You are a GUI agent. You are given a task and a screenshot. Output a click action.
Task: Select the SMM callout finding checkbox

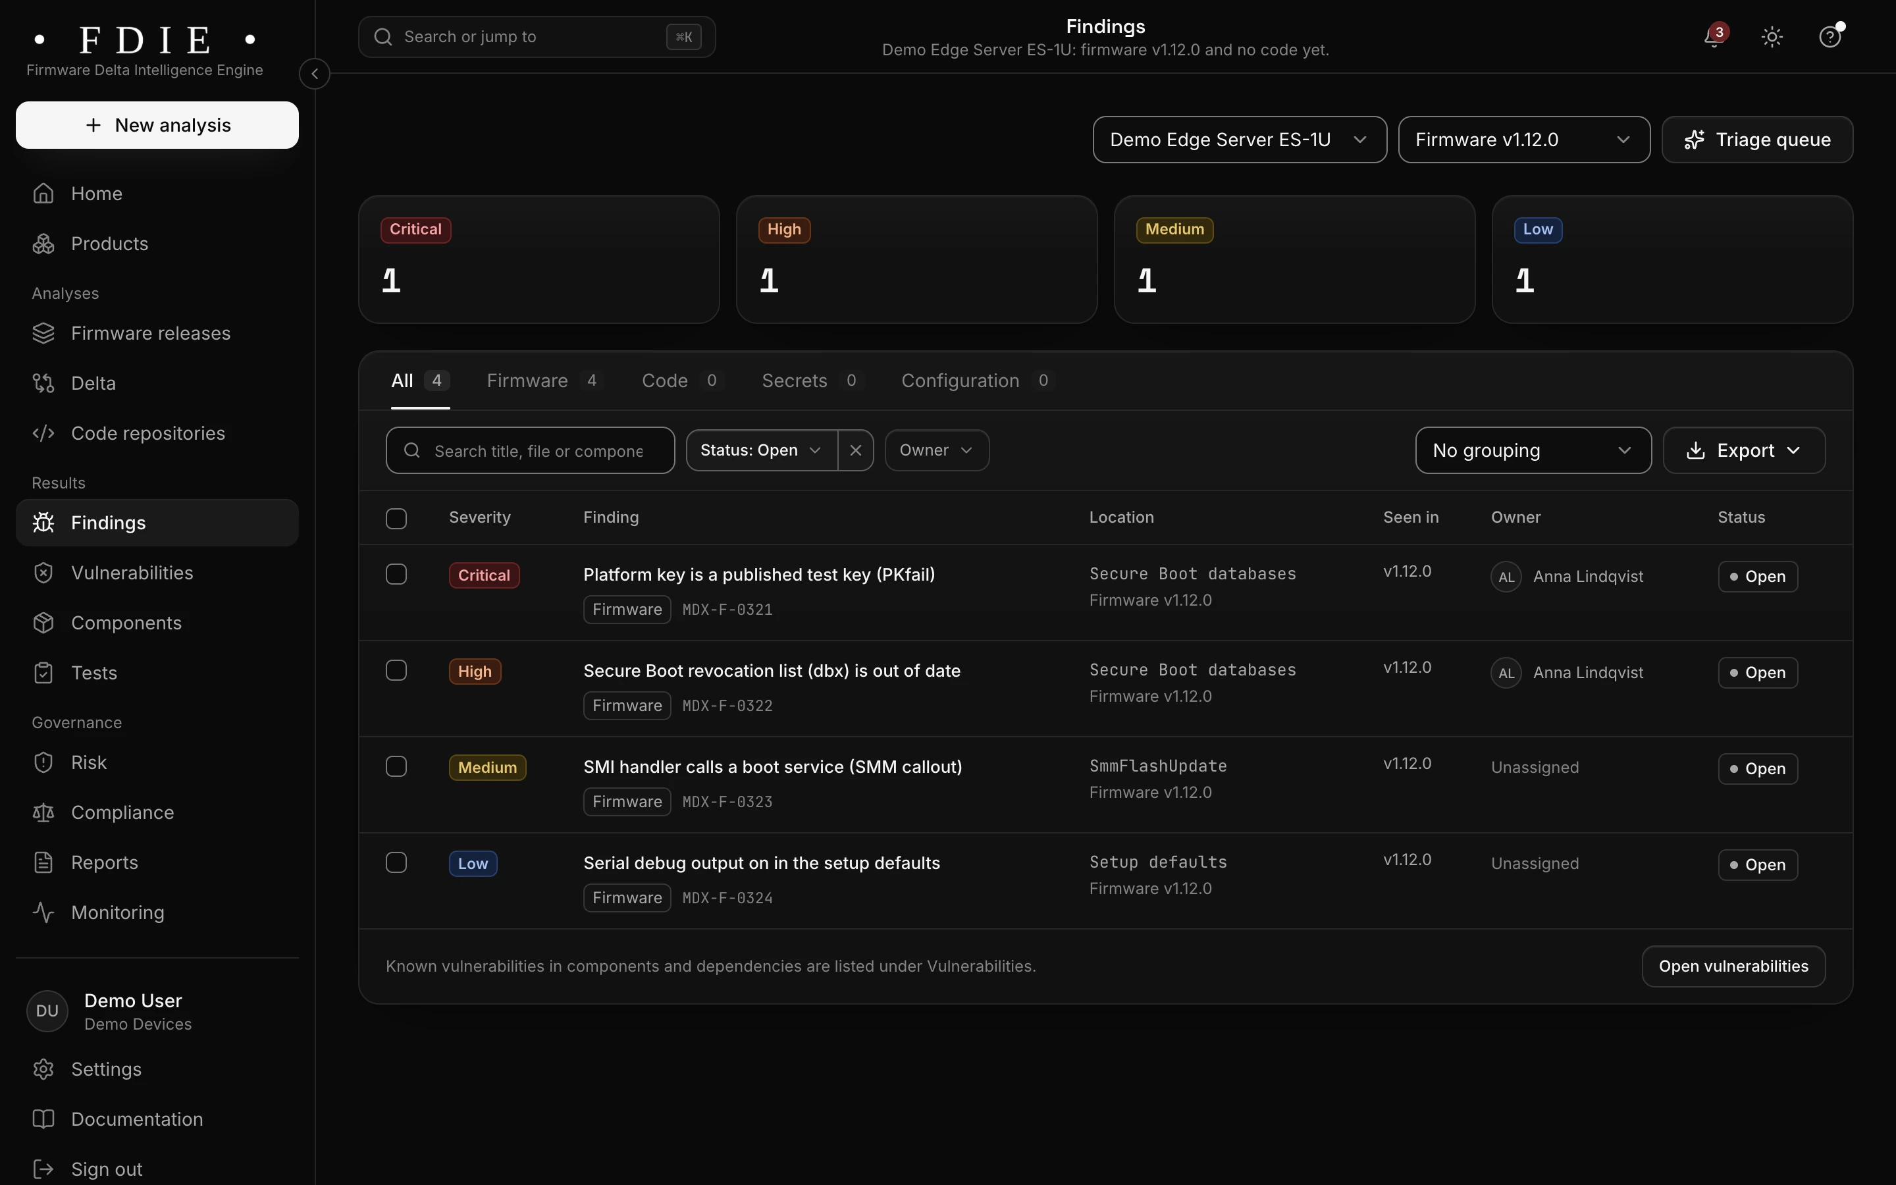pyautogui.click(x=396, y=766)
